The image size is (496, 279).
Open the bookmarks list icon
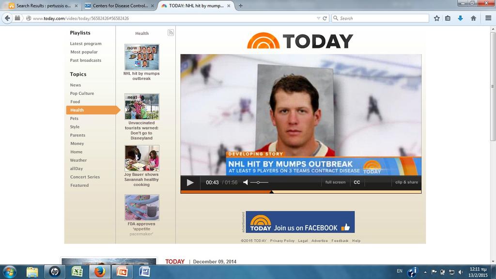click(448, 18)
